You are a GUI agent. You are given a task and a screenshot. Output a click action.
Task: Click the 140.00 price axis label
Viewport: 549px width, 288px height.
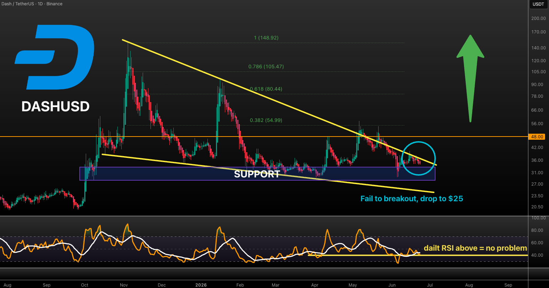pyautogui.click(x=539, y=48)
